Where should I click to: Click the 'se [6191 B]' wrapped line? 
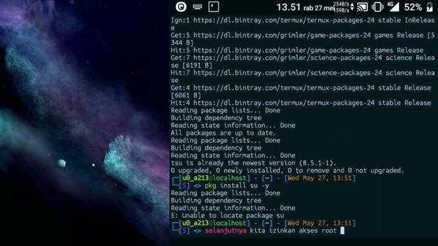tap(192, 66)
